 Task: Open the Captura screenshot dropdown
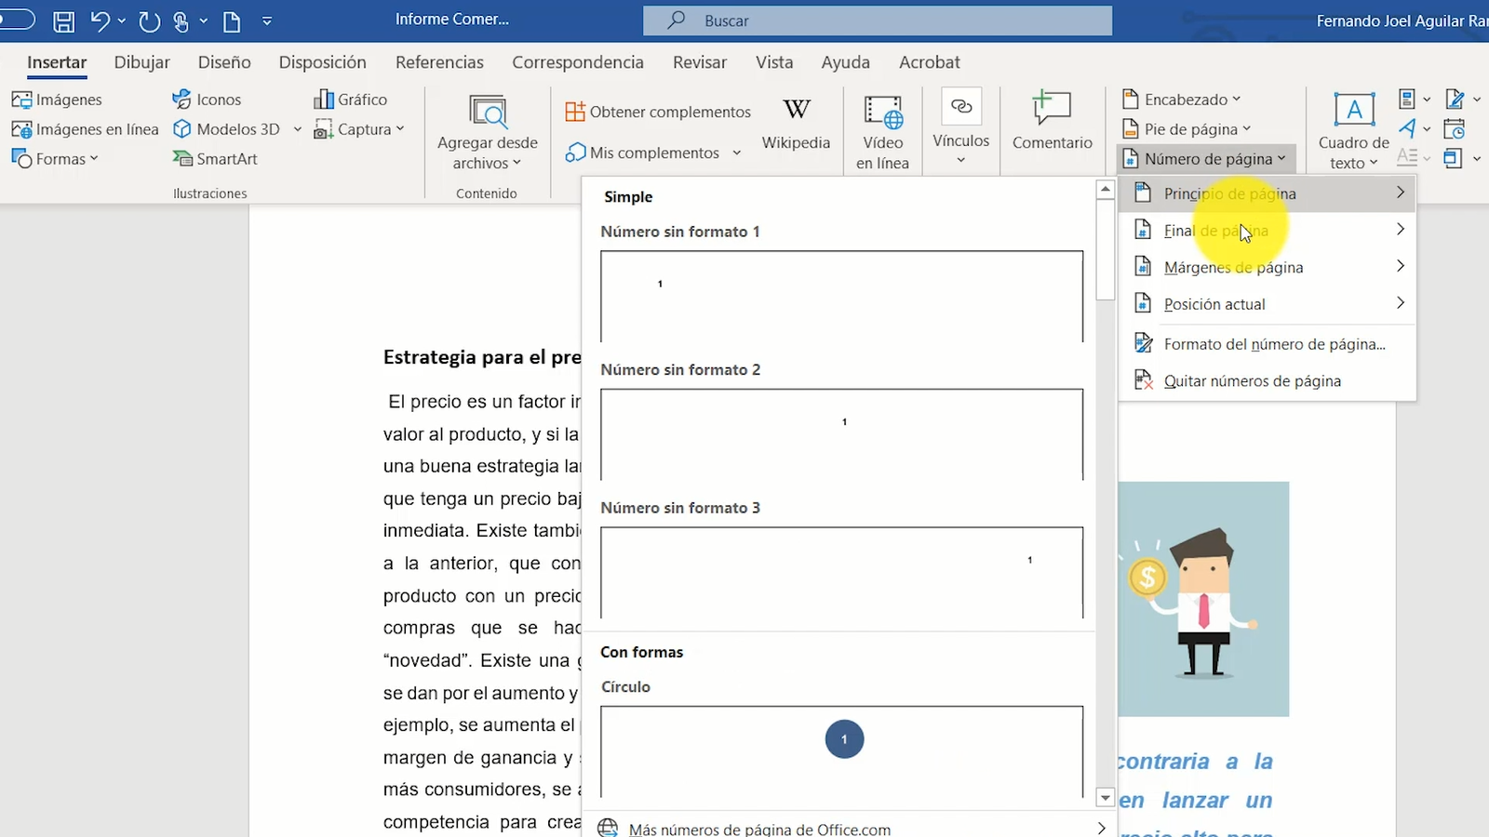[x=359, y=129]
